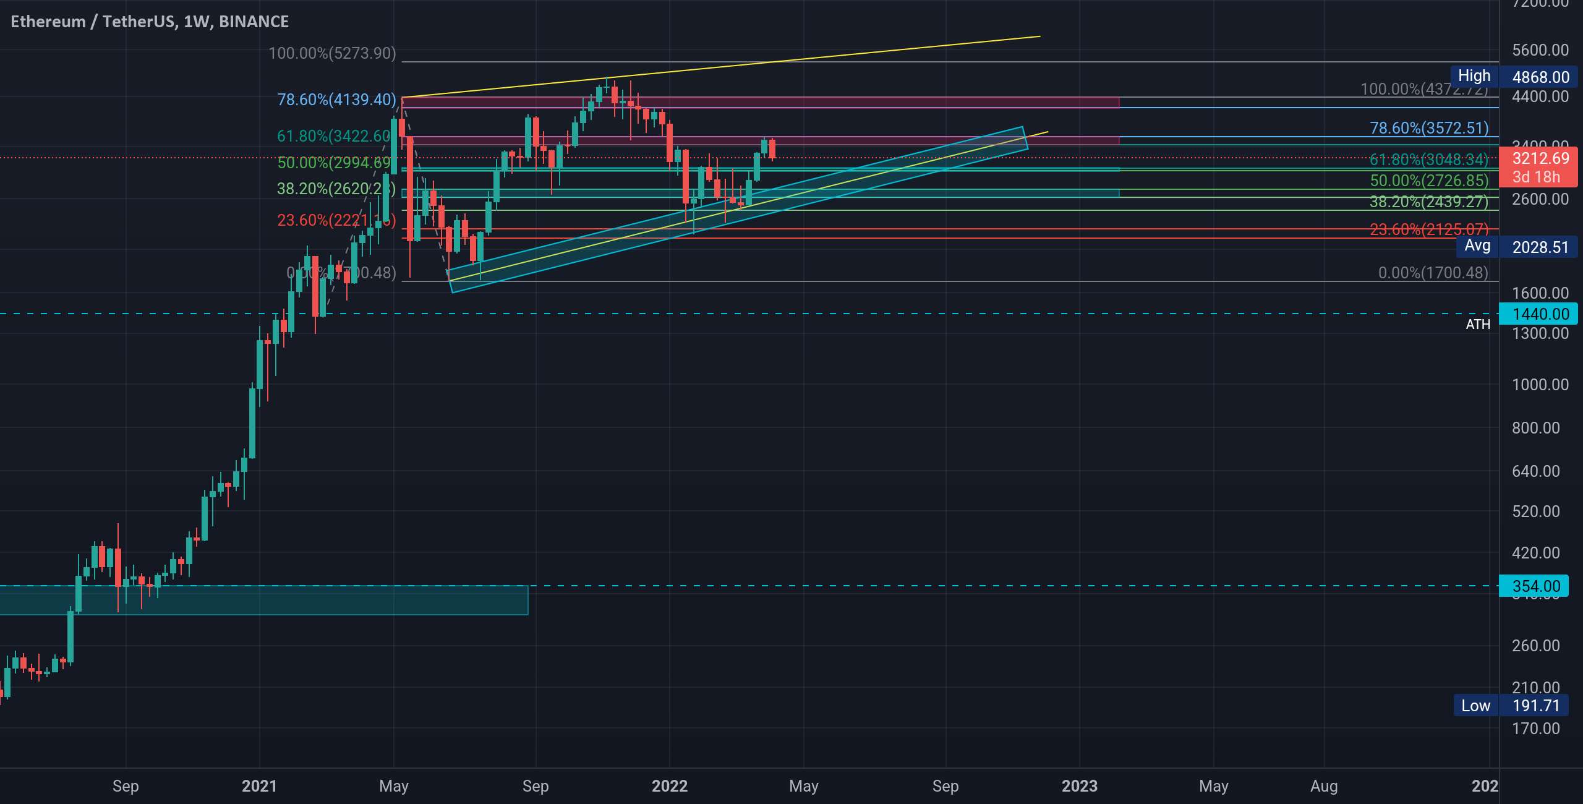The height and width of the screenshot is (804, 1583).
Task: Click the right 0.00%(1700.48) Fibonacci label
Action: coord(1433,273)
